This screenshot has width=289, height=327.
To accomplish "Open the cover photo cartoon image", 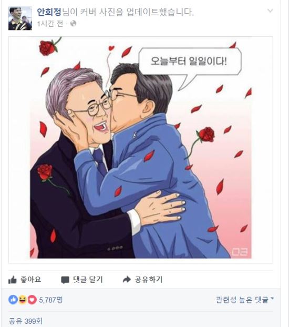I will [141, 150].
